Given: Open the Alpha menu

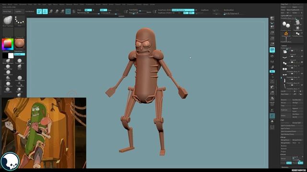Looking at the screenshot, I should 4,4.
